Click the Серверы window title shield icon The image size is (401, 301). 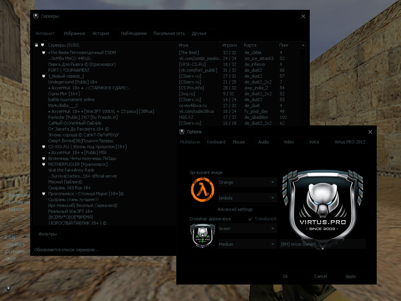pos(36,16)
